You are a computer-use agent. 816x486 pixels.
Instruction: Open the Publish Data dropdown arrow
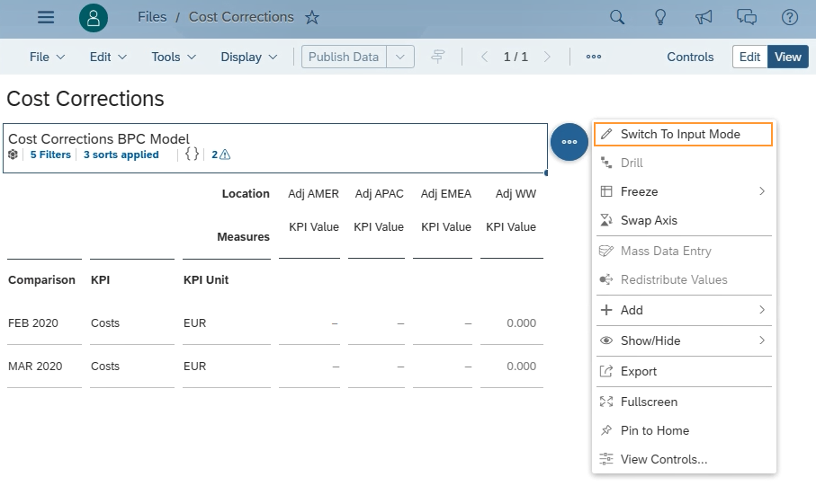[x=400, y=57]
